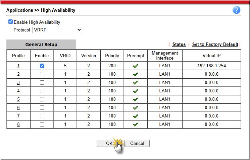Viewport: 250px width, 160px height.
Task: Click the Preempt checkmark in profile 8 row
Action: [x=136, y=125]
